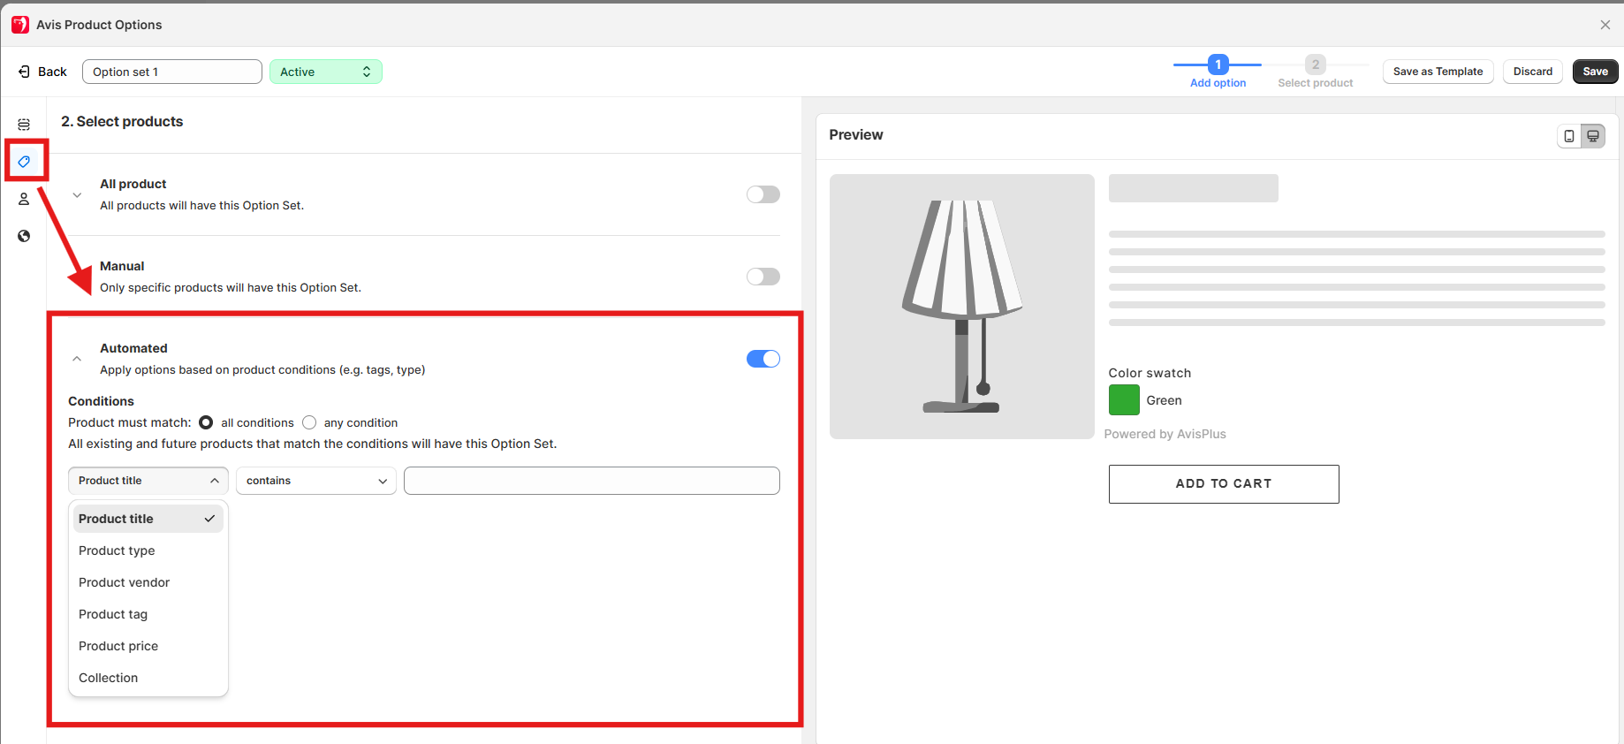Open the Active status dropdown
1624x744 pixels.
pos(325,72)
